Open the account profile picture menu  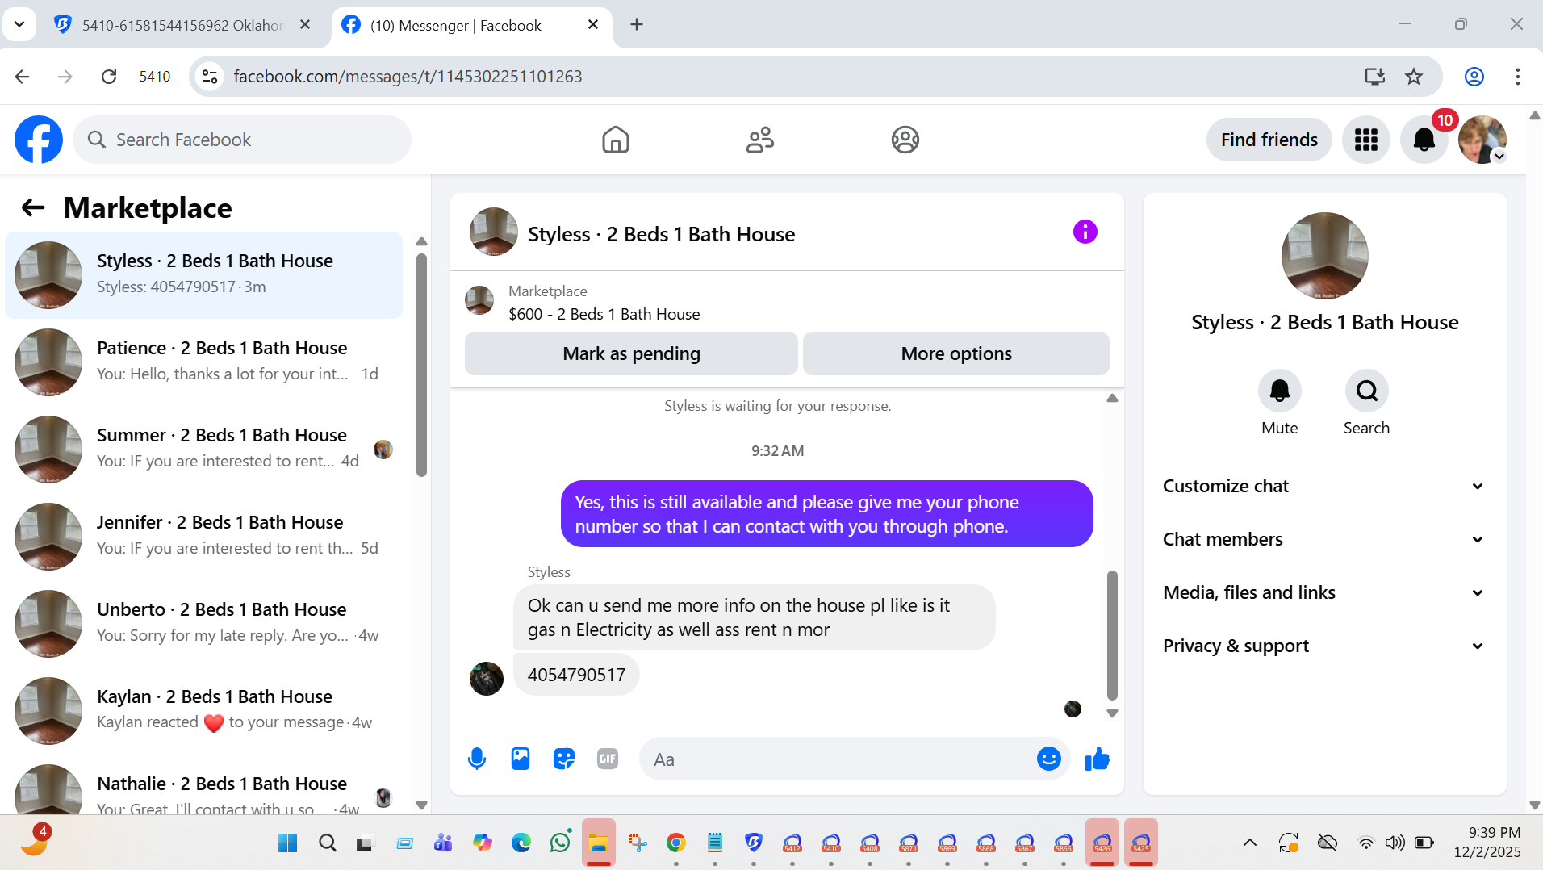click(1482, 140)
